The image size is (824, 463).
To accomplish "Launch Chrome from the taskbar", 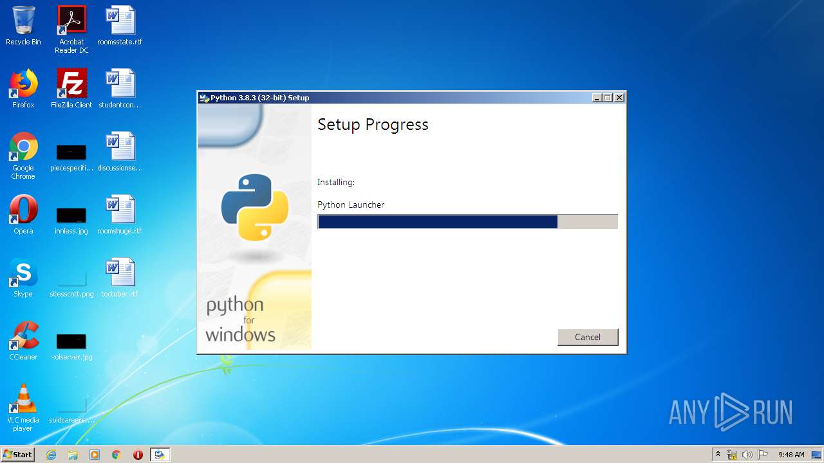I will coord(116,455).
